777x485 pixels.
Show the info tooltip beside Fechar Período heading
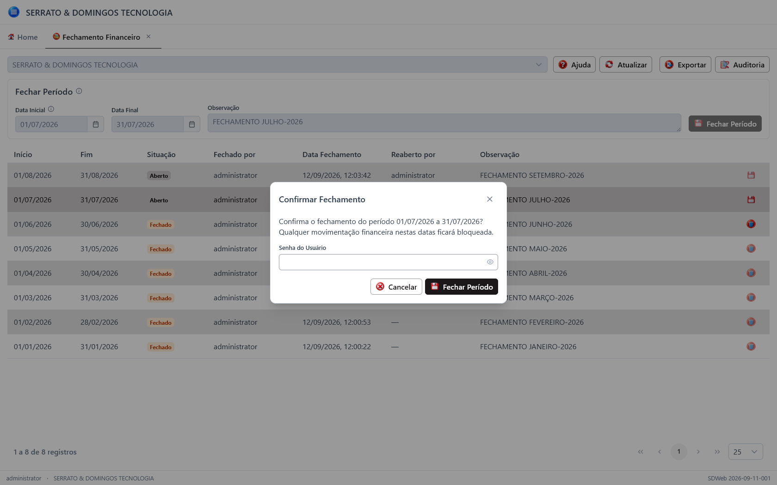pyautogui.click(x=79, y=91)
